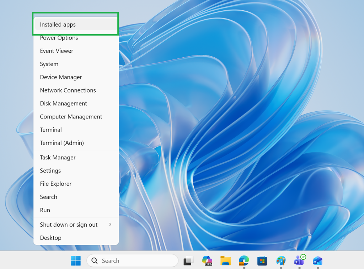Viewport: 364px width, 269px height.
Task: Open Terminal from the menu
Action: tap(76, 130)
